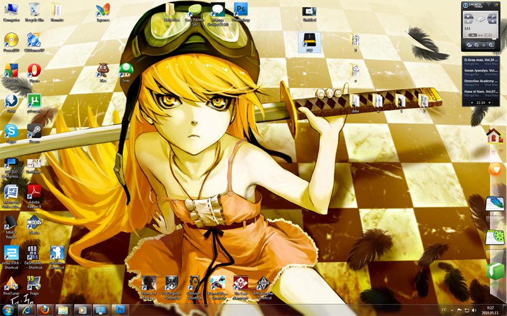507x316 pixels.
Task: Select the green mushroom Snes icon
Action: pos(126,72)
